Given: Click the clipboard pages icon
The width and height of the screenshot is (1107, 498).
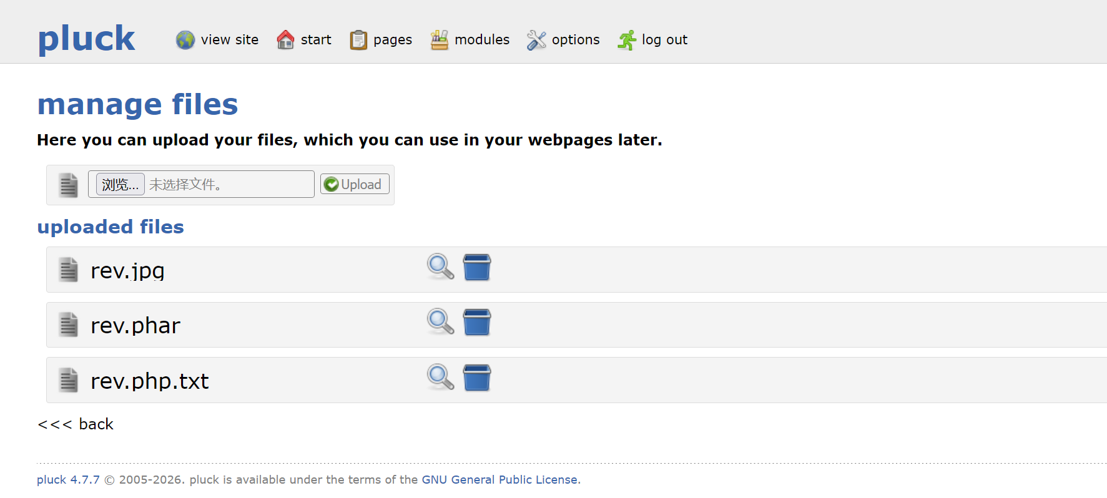Looking at the screenshot, I should tap(358, 40).
